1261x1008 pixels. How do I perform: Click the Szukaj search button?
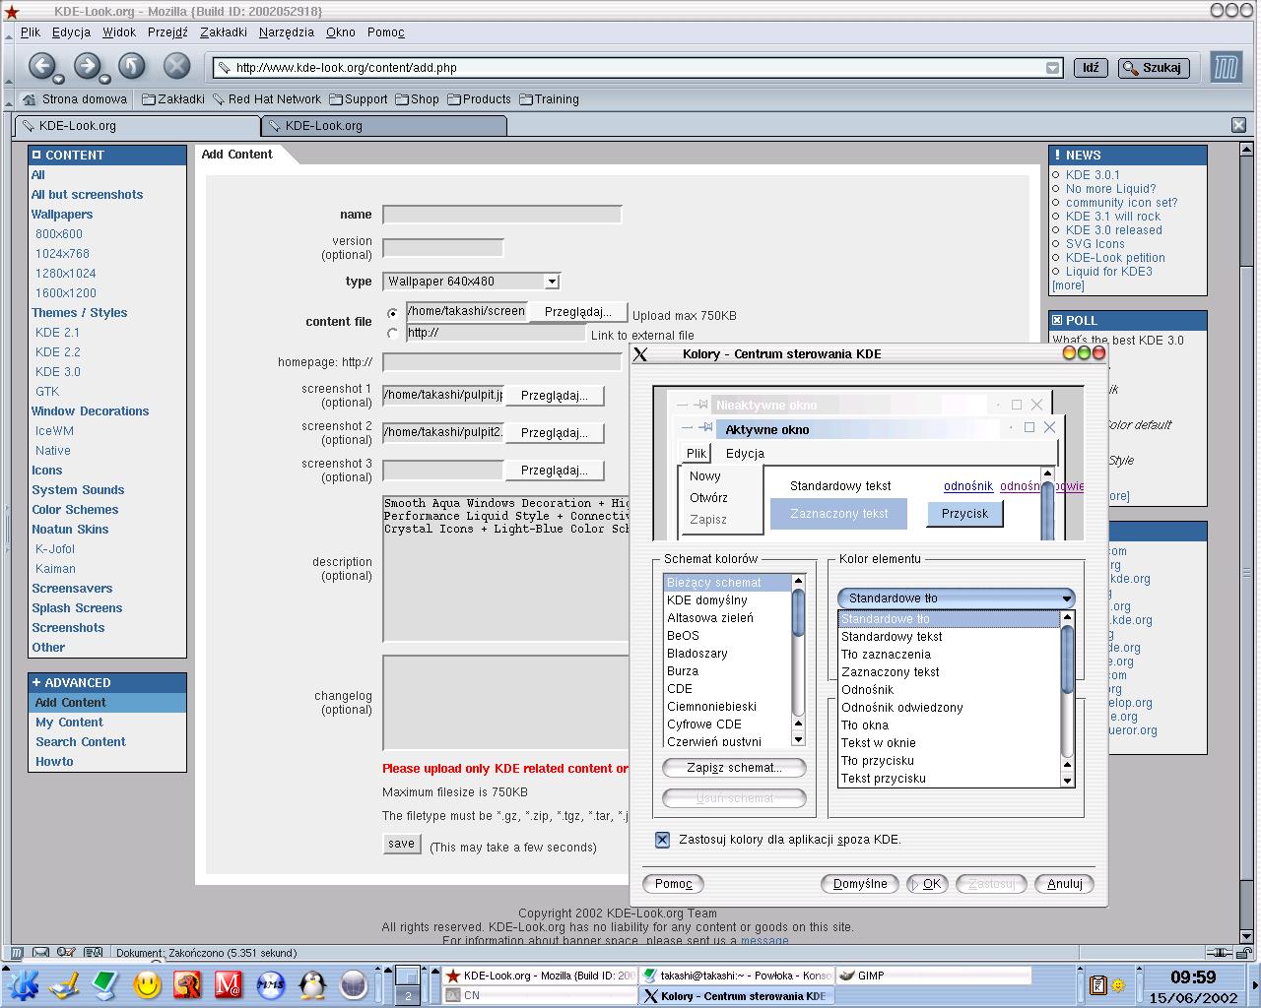[1153, 68]
